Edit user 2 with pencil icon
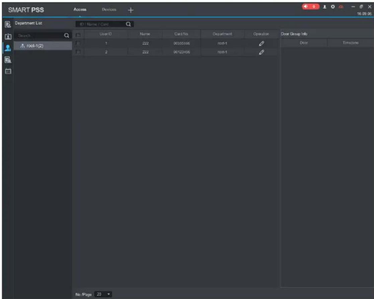 261,52
